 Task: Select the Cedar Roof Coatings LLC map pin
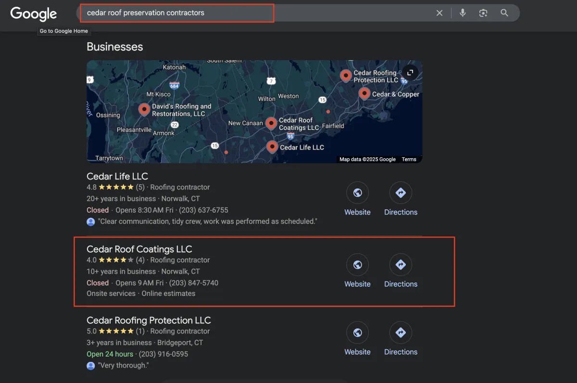pos(271,123)
